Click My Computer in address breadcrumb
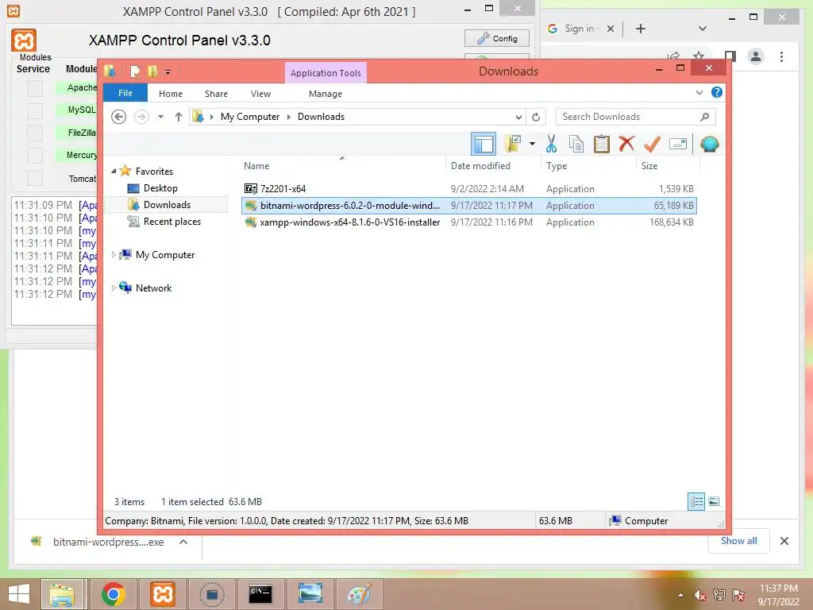Screen dimensions: 813x610 tap(250, 117)
